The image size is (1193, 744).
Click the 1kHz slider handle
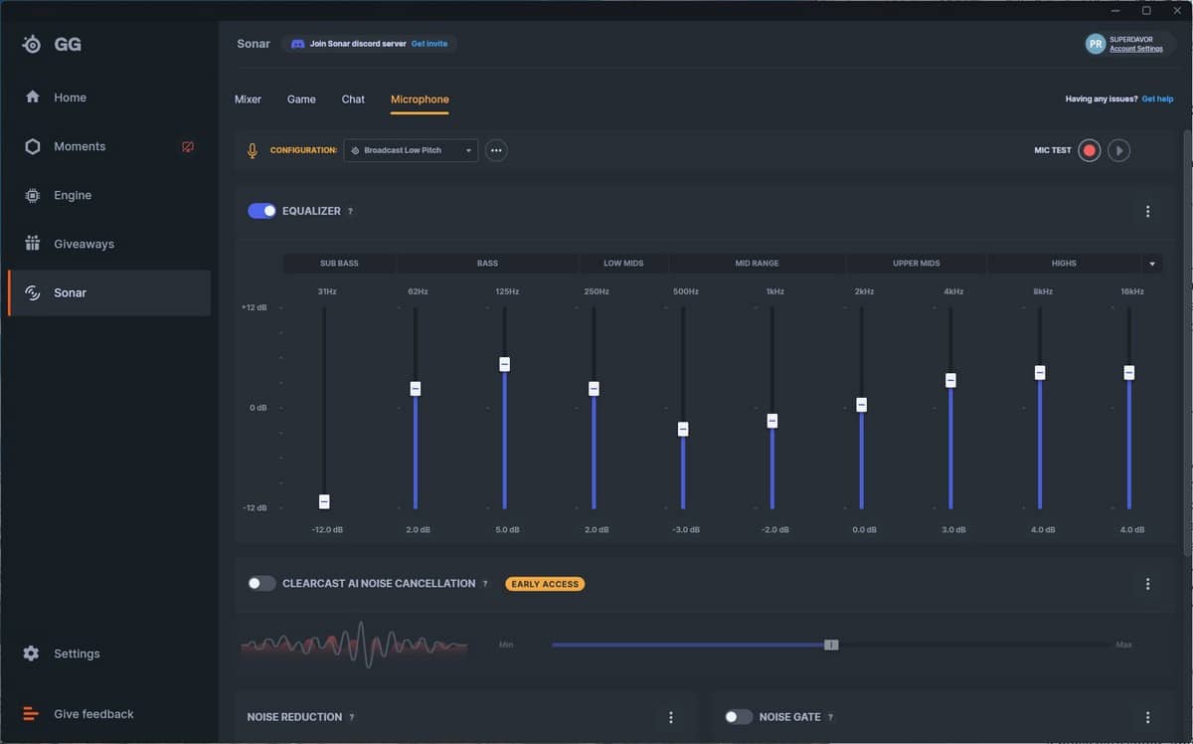point(772,421)
